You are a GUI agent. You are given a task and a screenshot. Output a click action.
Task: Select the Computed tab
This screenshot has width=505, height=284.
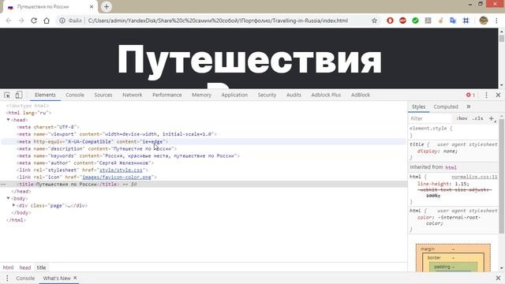coord(445,106)
